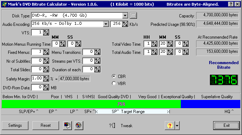The image size is (242, 135).
Task: Click the Reset button
Action: [x=46, y=125]
